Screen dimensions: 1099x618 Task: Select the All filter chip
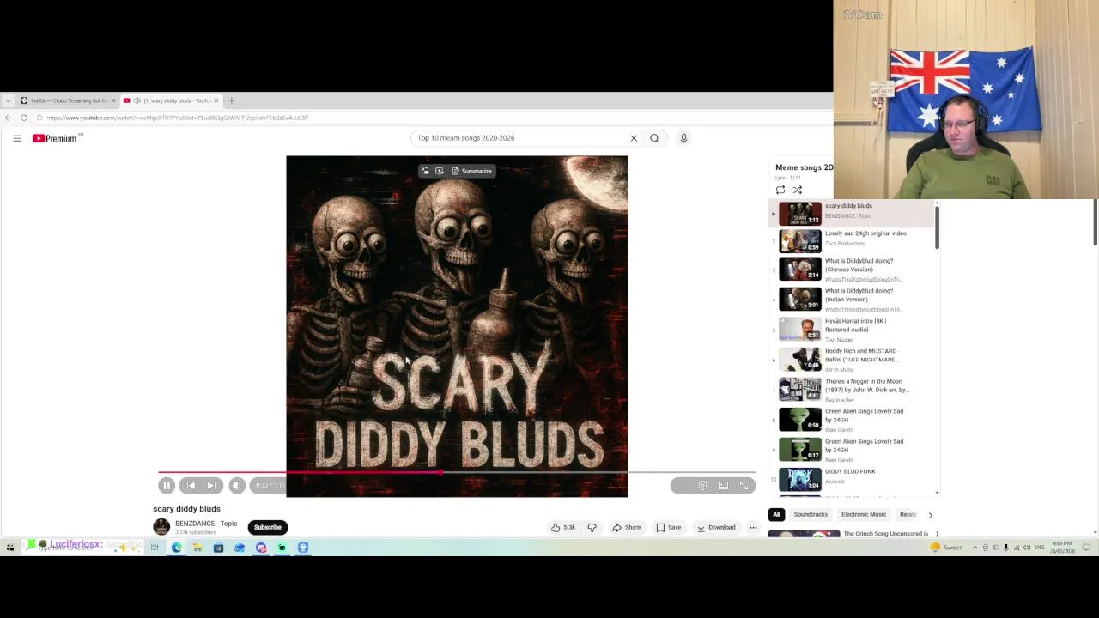coord(776,514)
